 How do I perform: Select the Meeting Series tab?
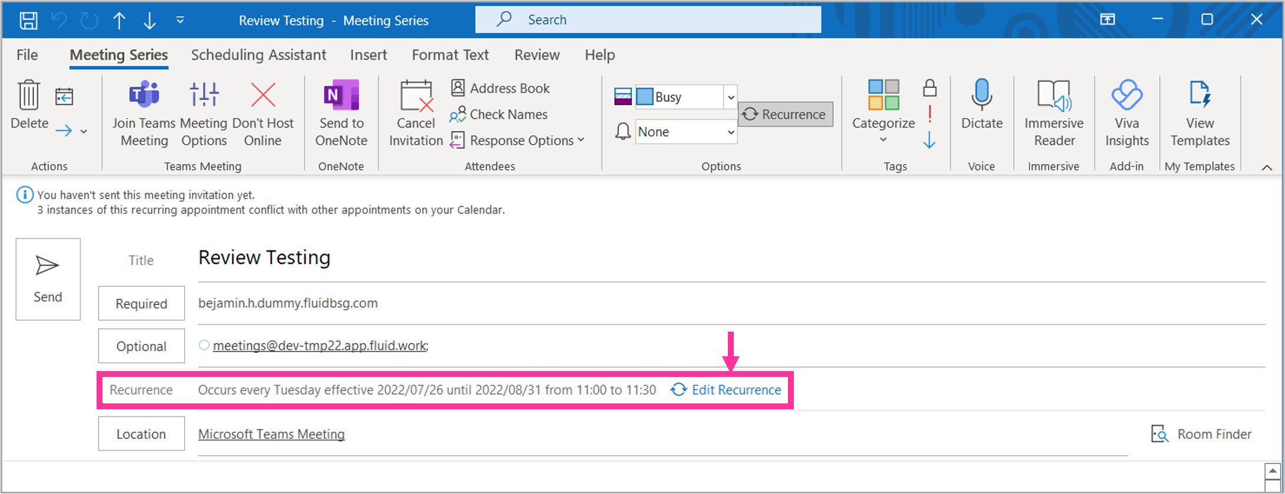[x=119, y=55]
